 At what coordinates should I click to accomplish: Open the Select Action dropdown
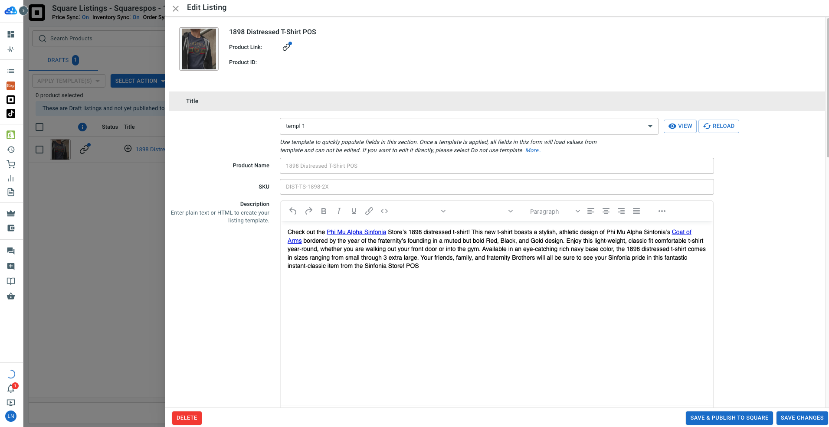pyautogui.click(x=138, y=81)
